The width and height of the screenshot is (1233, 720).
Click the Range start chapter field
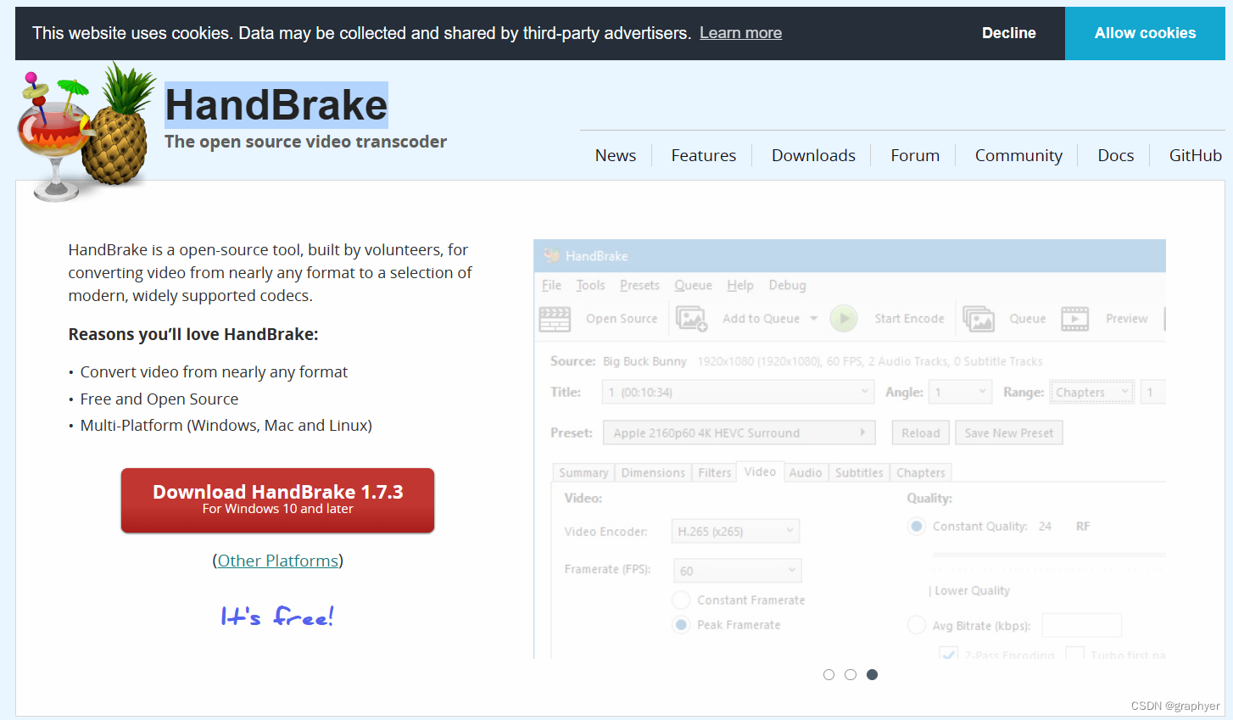click(x=1153, y=392)
